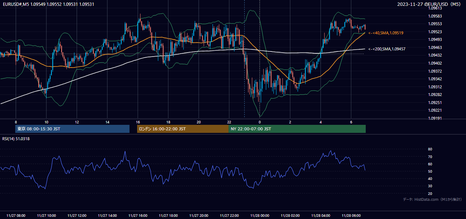Image resolution: width=466 pixels, height=219 pixels.
Task: Click the NY 22:00-07:00 JST session bar
Action: [297, 129]
